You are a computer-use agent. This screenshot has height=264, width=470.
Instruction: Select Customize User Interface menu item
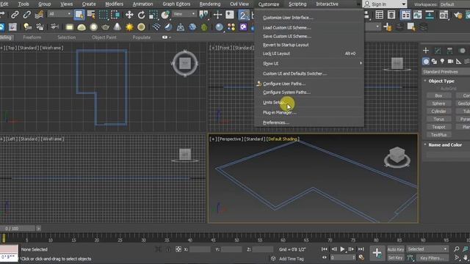click(310, 18)
